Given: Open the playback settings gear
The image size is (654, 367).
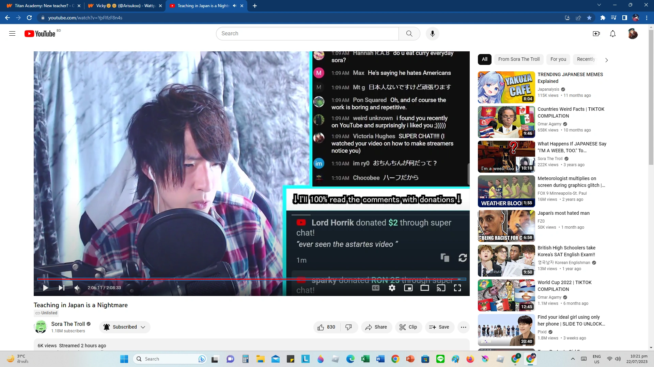Looking at the screenshot, I should [392, 287].
